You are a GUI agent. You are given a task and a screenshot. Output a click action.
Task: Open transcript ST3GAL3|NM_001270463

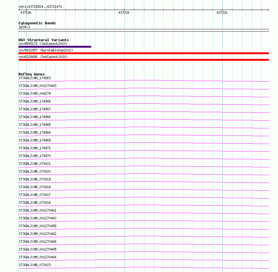pos(37,86)
